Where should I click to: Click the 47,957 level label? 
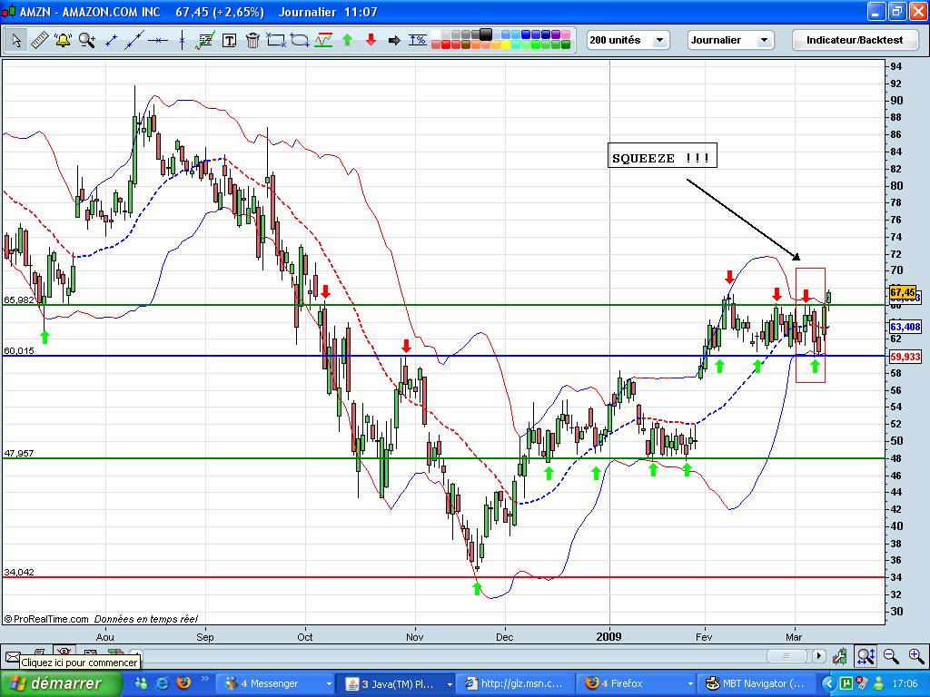tap(19, 453)
